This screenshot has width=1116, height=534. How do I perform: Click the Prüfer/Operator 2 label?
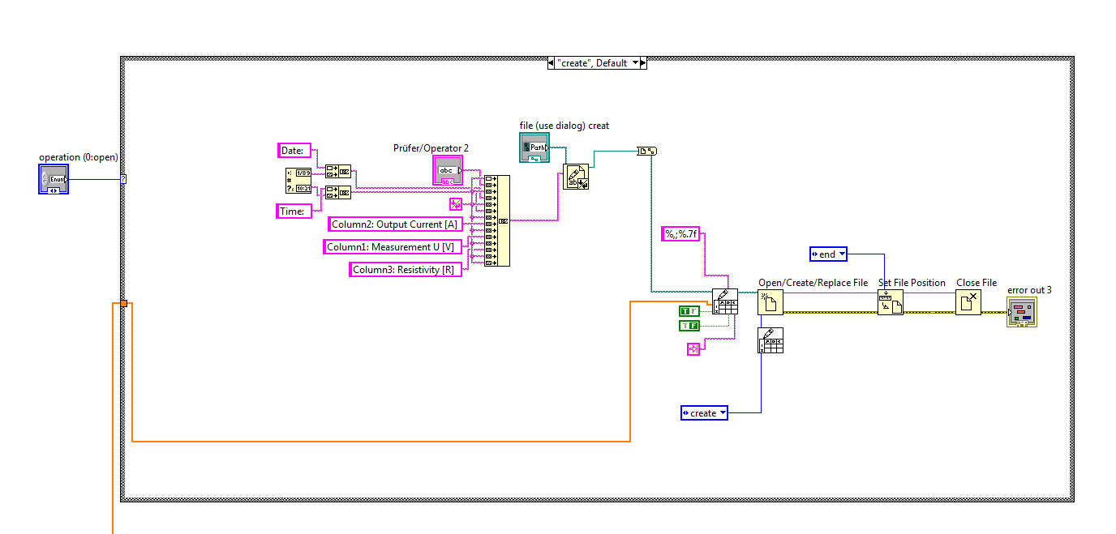[431, 148]
